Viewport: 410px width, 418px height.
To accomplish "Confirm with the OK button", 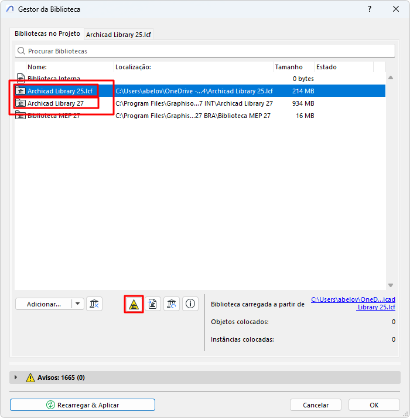I will [x=374, y=405].
